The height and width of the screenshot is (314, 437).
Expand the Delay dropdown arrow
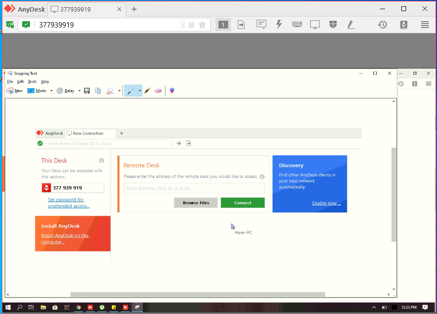pos(80,91)
